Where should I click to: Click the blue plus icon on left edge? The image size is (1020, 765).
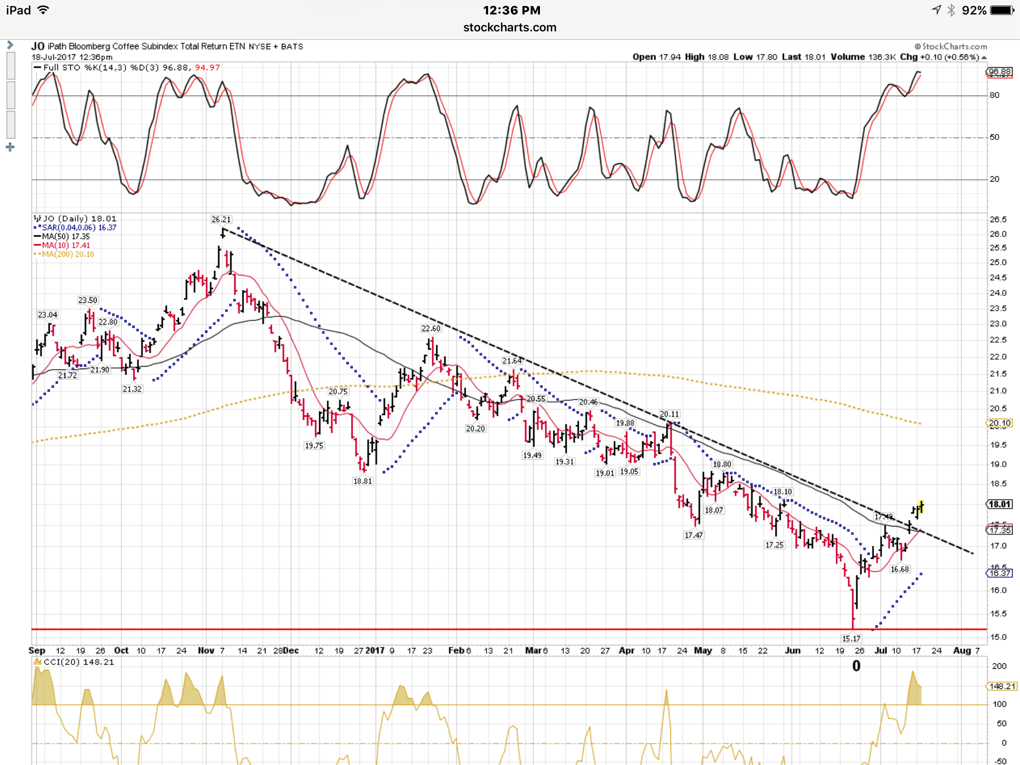10,147
